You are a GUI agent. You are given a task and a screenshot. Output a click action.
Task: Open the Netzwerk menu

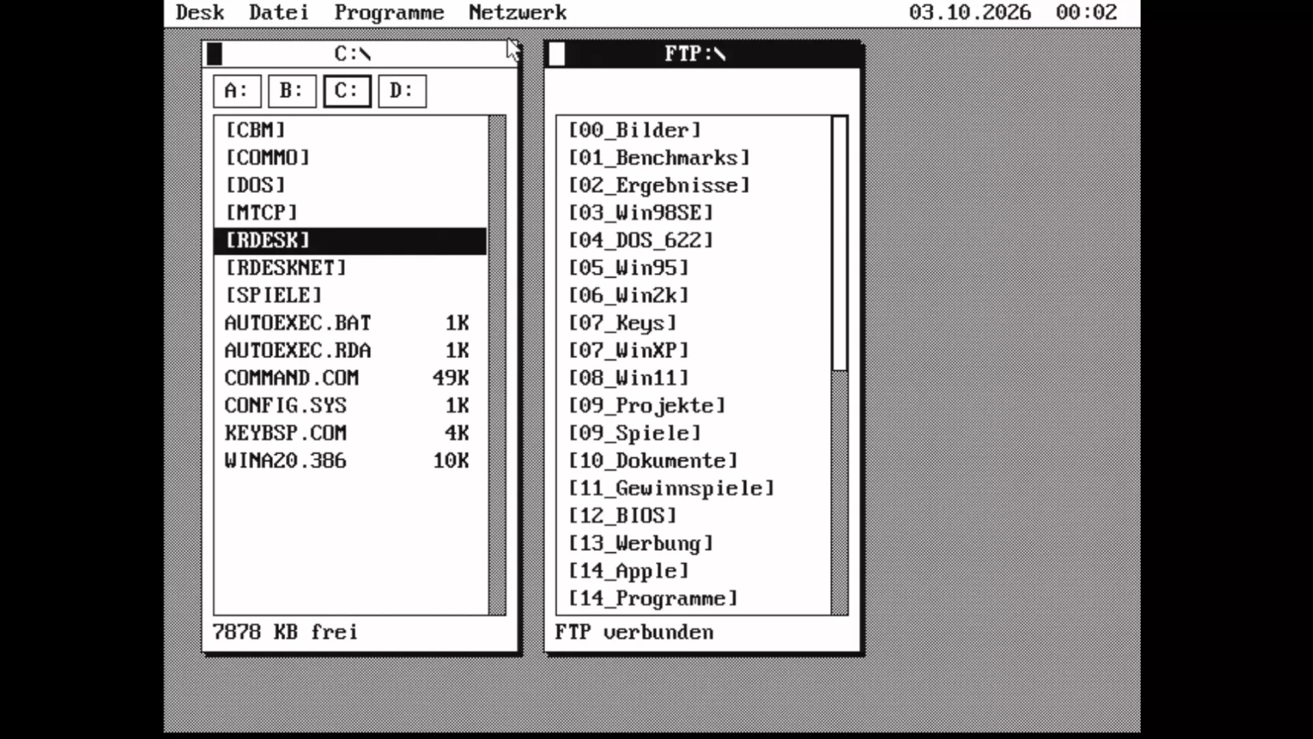[x=518, y=12]
